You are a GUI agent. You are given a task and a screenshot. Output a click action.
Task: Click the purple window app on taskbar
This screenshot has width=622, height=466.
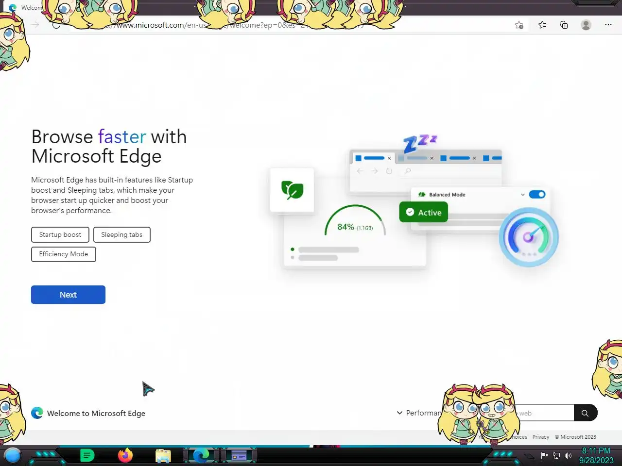click(239, 455)
